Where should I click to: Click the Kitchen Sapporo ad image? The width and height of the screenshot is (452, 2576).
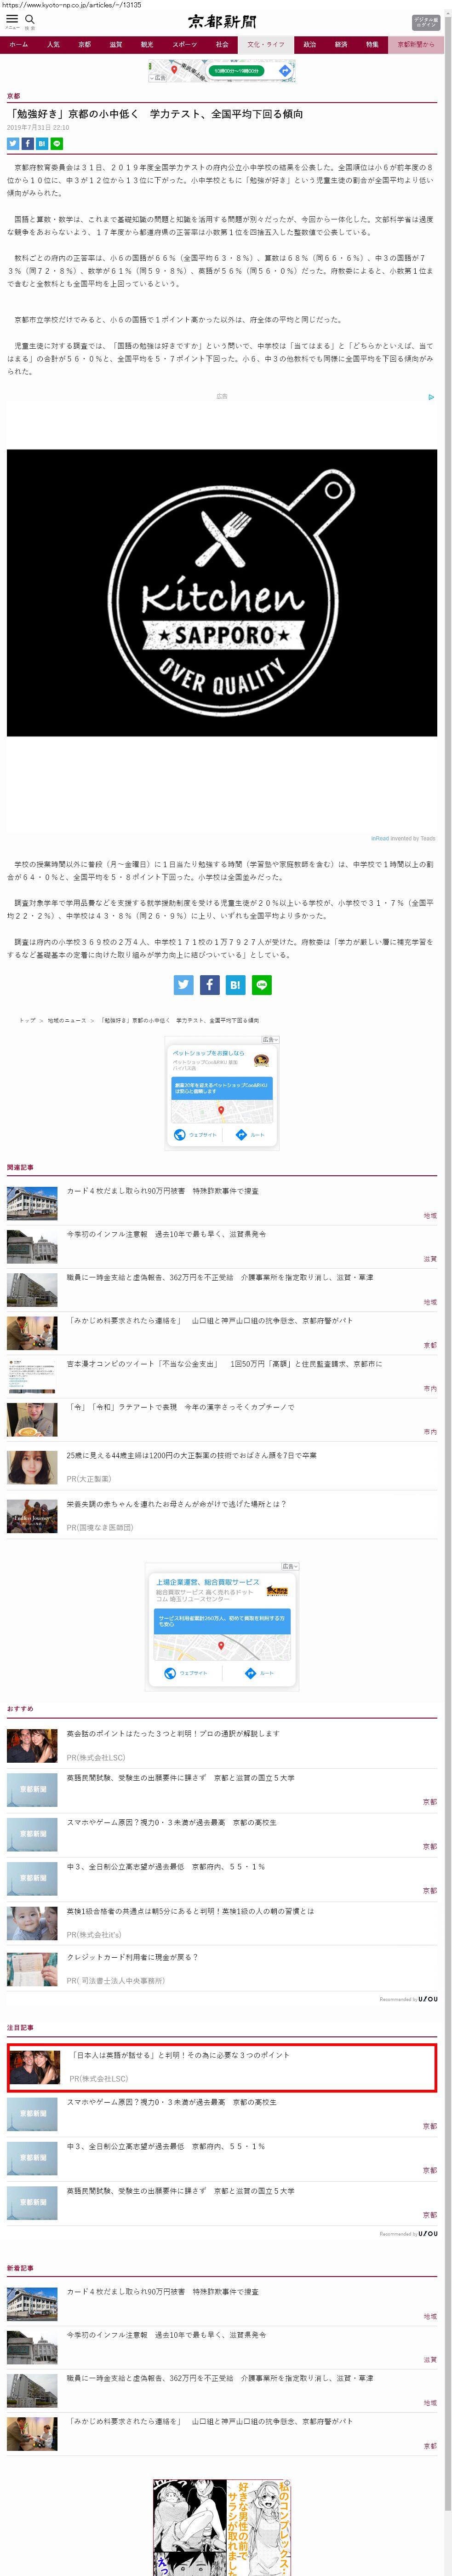[222, 593]
